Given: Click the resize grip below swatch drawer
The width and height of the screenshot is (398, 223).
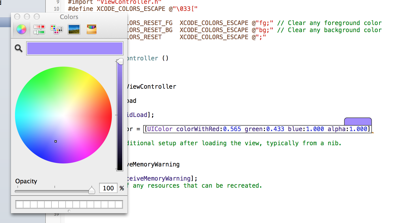Looking at the screenshot, I should tap(69, 211).
